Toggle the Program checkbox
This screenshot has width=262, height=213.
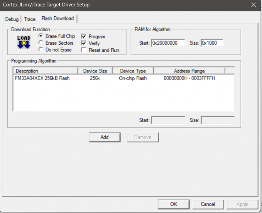84,37
